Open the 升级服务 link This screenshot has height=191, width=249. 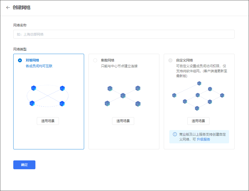(203, 139)
